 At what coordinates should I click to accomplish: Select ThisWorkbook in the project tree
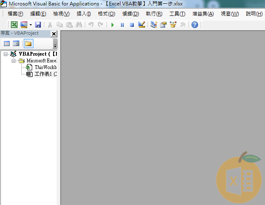[x=45, y=67]
